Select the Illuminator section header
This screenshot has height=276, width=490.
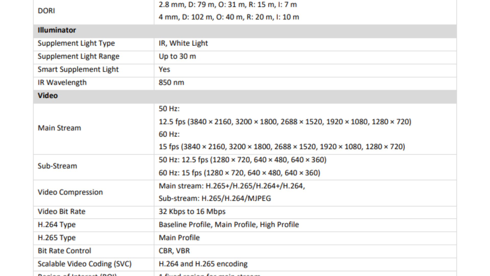[57, 30]
